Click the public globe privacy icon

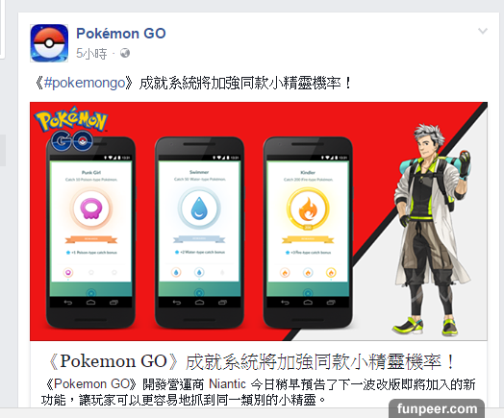tap(125, 53)
